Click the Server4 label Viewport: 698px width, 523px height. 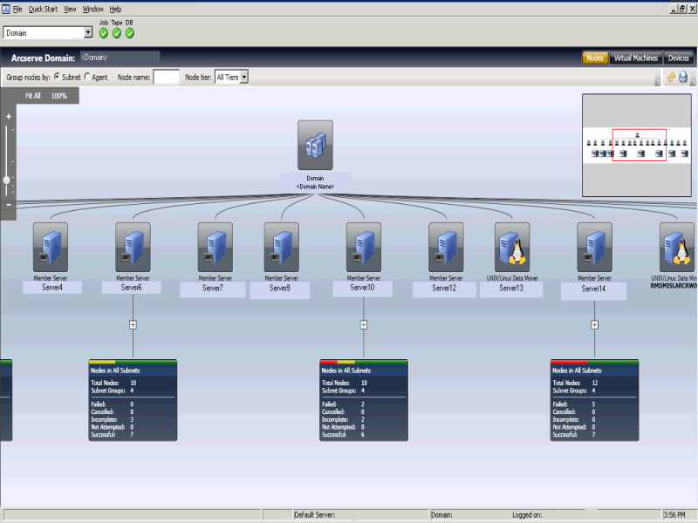pyautogui.click(x=52, y=288)
